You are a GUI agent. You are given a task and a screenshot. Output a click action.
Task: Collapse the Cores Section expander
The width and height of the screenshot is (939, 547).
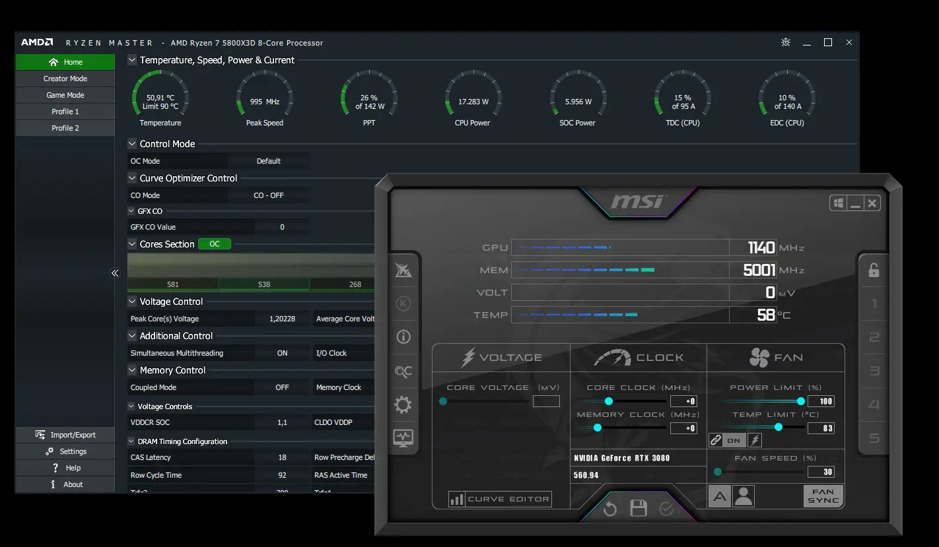[x=132, y=244]
